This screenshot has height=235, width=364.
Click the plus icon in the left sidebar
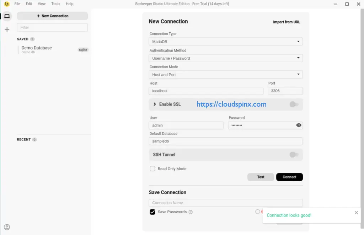point(7,30)
